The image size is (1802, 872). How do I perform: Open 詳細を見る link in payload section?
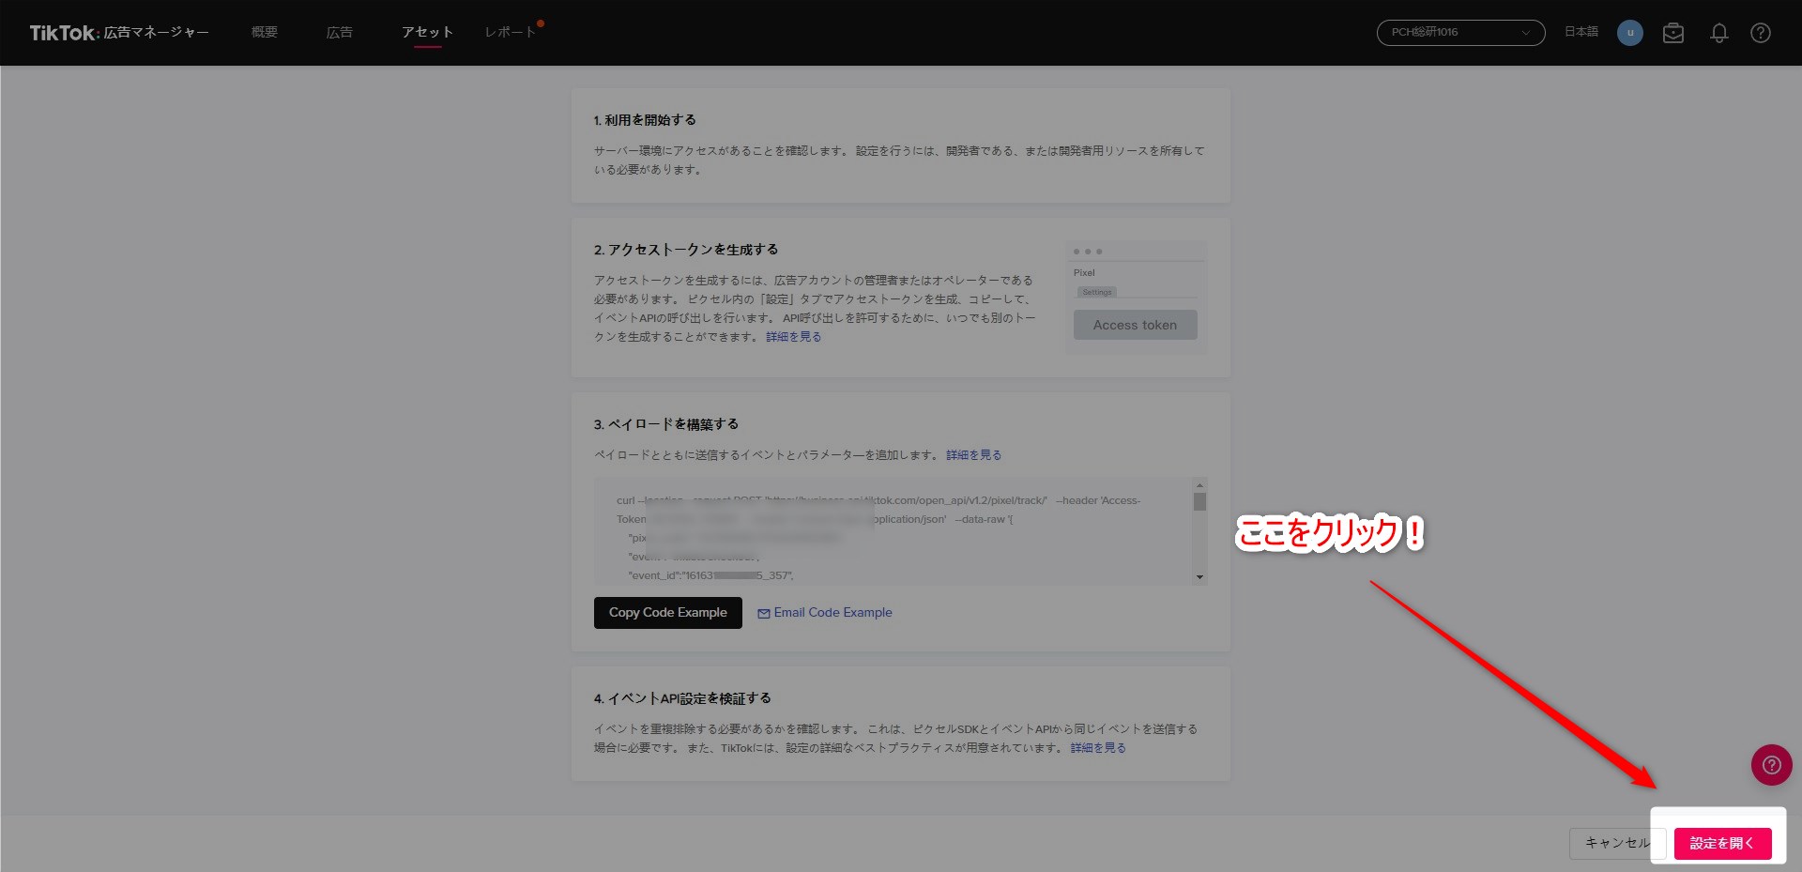[973, 455]
